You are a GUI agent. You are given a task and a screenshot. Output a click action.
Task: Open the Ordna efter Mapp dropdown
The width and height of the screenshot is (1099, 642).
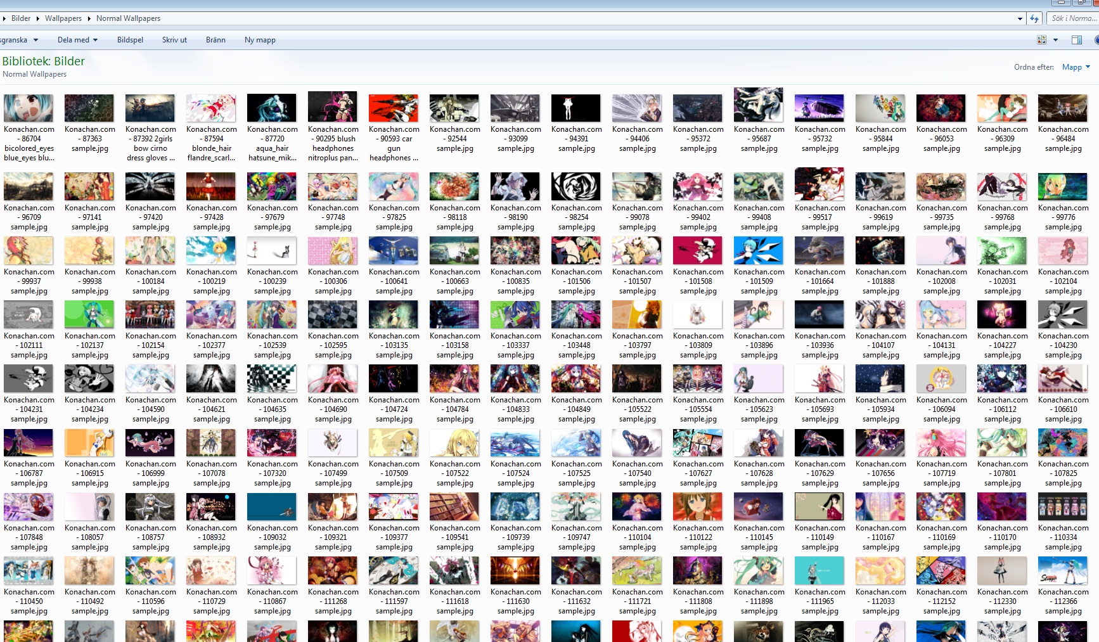click(x=1076, y=67)
